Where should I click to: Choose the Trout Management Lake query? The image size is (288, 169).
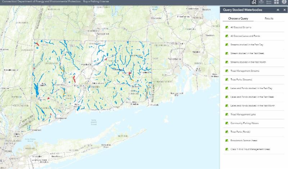click(x=254, y=114)
